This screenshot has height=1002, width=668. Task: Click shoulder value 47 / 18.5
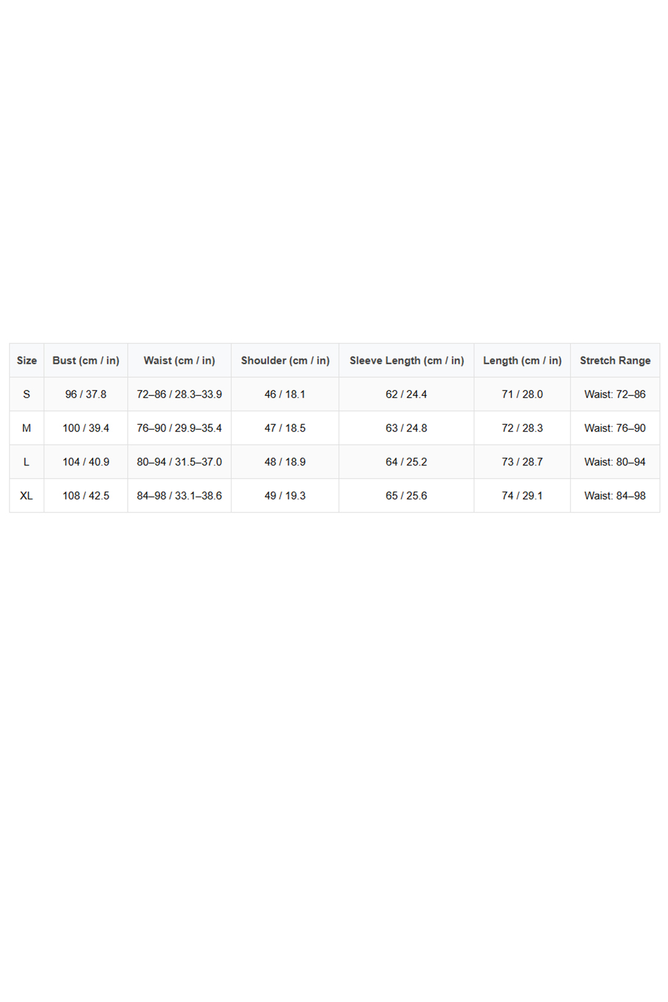point(285,428)
